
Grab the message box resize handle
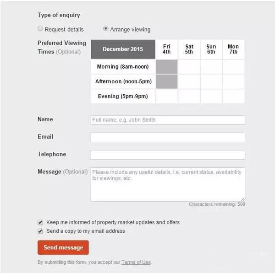(243, 199)
